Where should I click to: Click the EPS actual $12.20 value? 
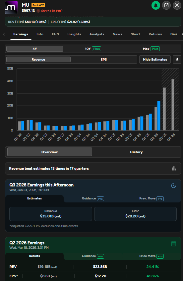[x=100, y=276]
